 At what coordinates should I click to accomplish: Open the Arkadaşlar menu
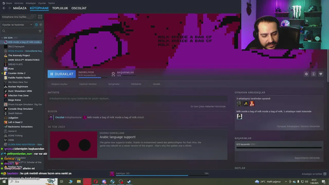[31, 3]
